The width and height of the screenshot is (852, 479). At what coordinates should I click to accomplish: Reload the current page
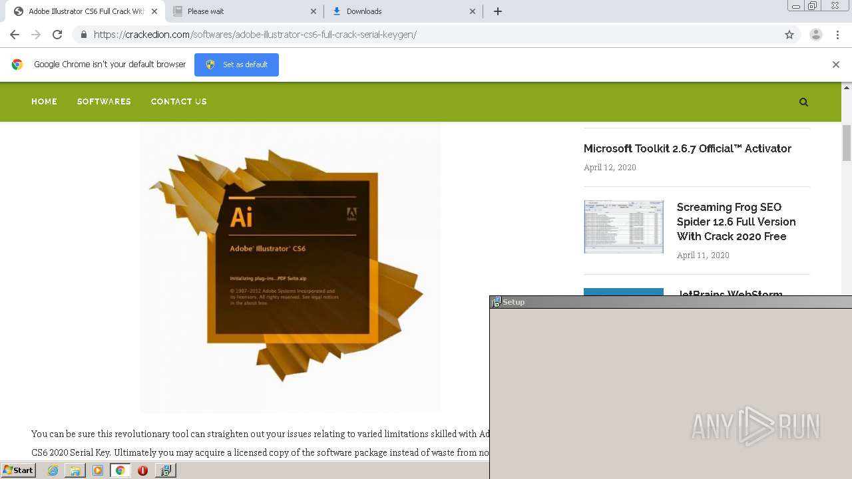pos(57,35)
